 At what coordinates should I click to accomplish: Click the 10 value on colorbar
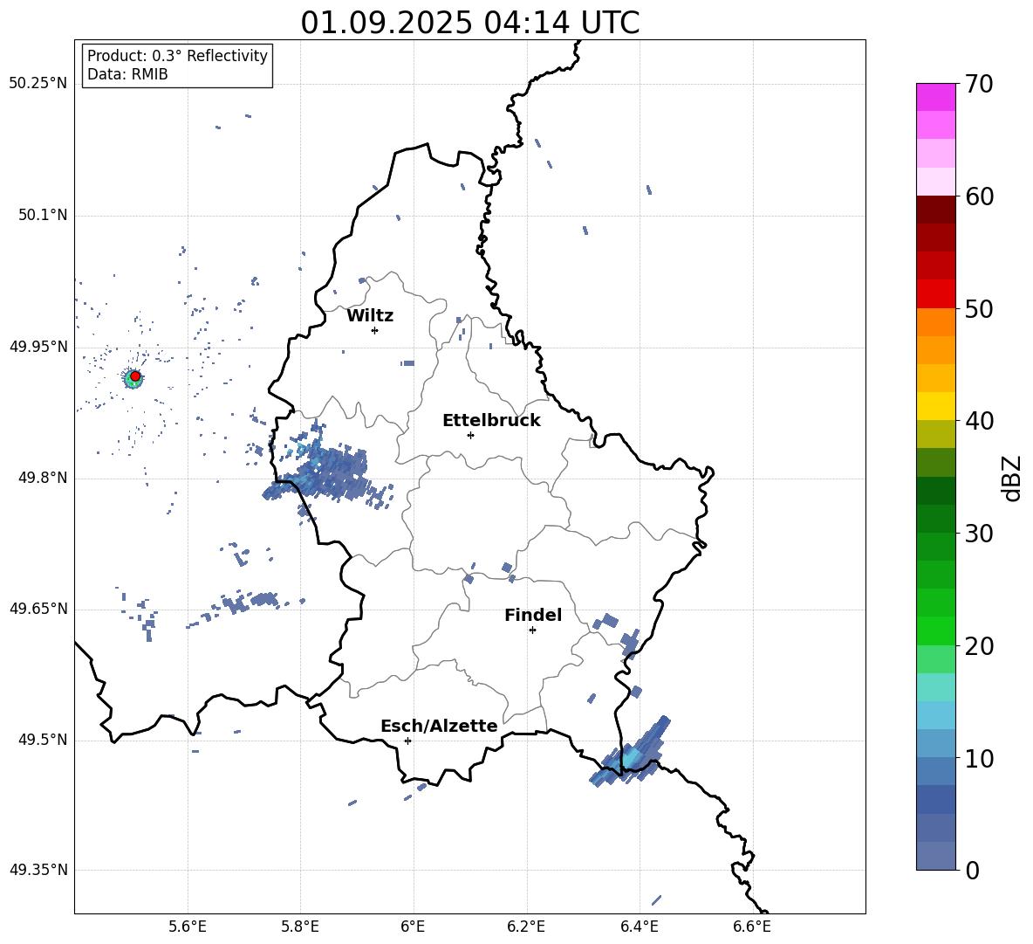[979, 759]
